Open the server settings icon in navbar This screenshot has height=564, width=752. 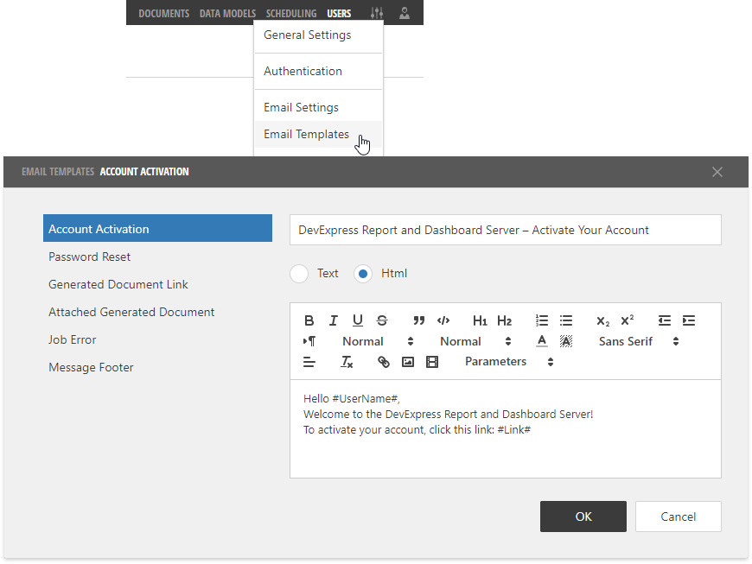click(x=377, y=13)
